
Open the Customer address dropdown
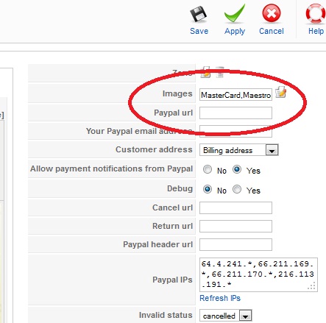point(239,150)
